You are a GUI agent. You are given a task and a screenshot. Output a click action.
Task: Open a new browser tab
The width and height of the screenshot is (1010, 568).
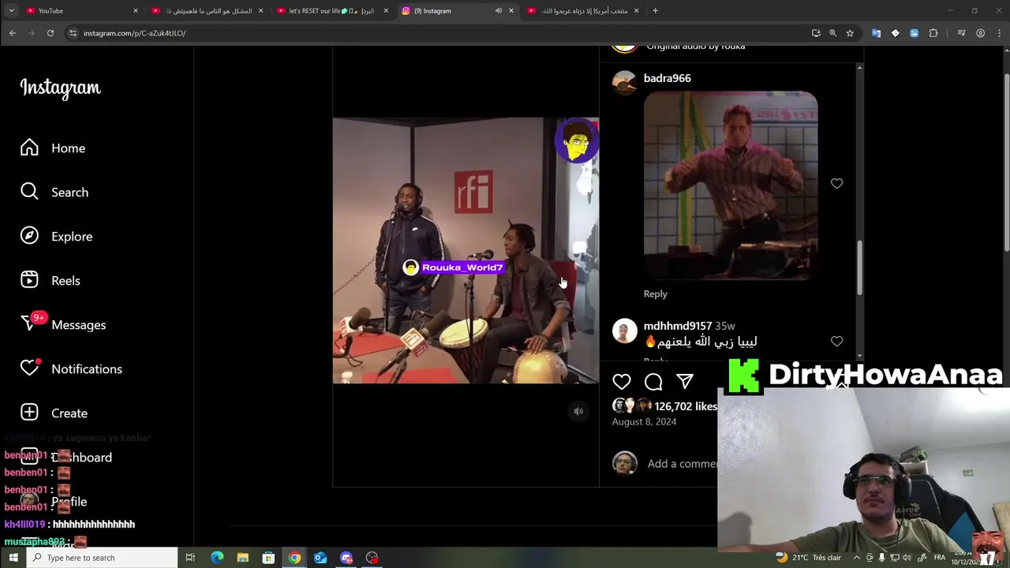coord(655,11)
